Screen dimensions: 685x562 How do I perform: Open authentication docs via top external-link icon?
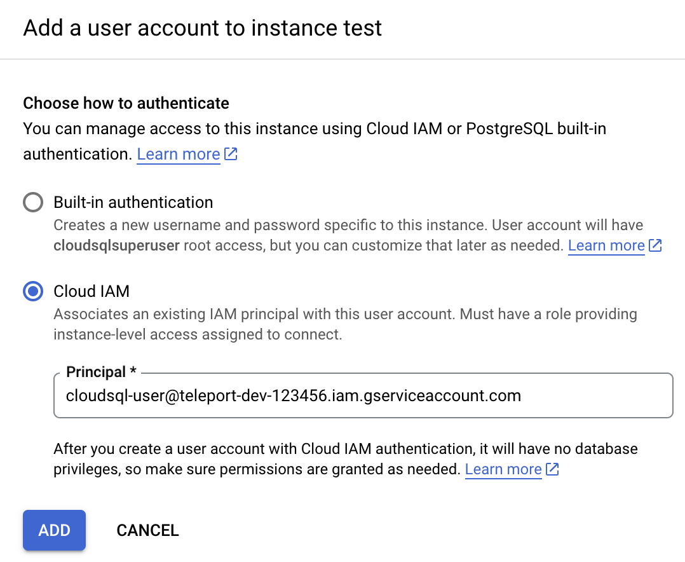click(231, 154)
